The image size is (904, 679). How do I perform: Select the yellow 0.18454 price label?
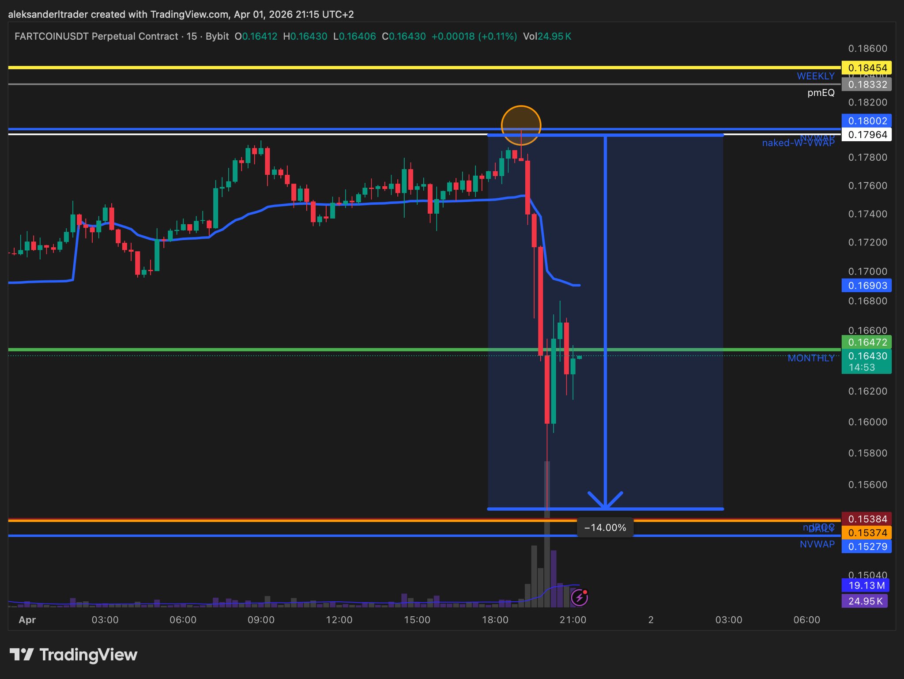(x=866, y=68)
